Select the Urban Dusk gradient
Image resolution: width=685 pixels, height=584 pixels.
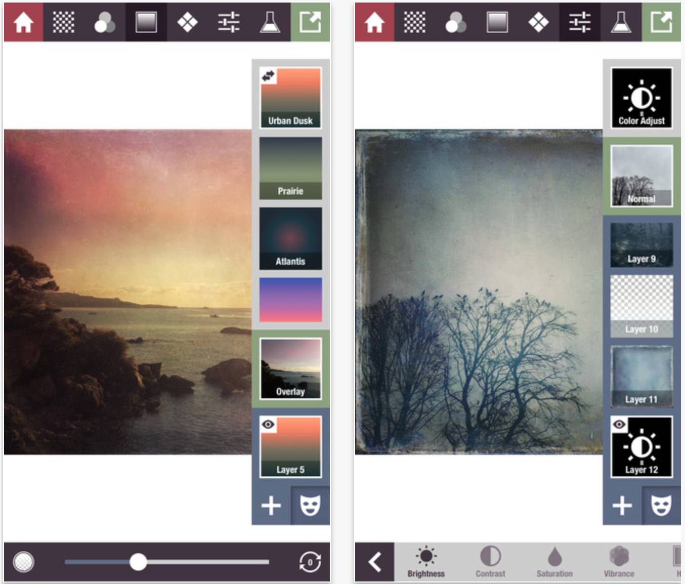(290, 98)
